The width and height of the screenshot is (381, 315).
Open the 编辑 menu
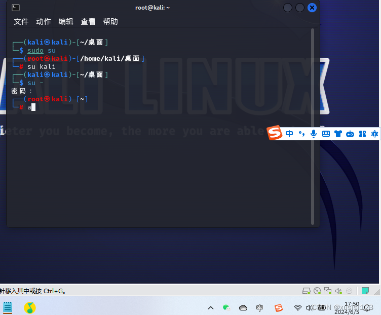(x=66, y=22)
